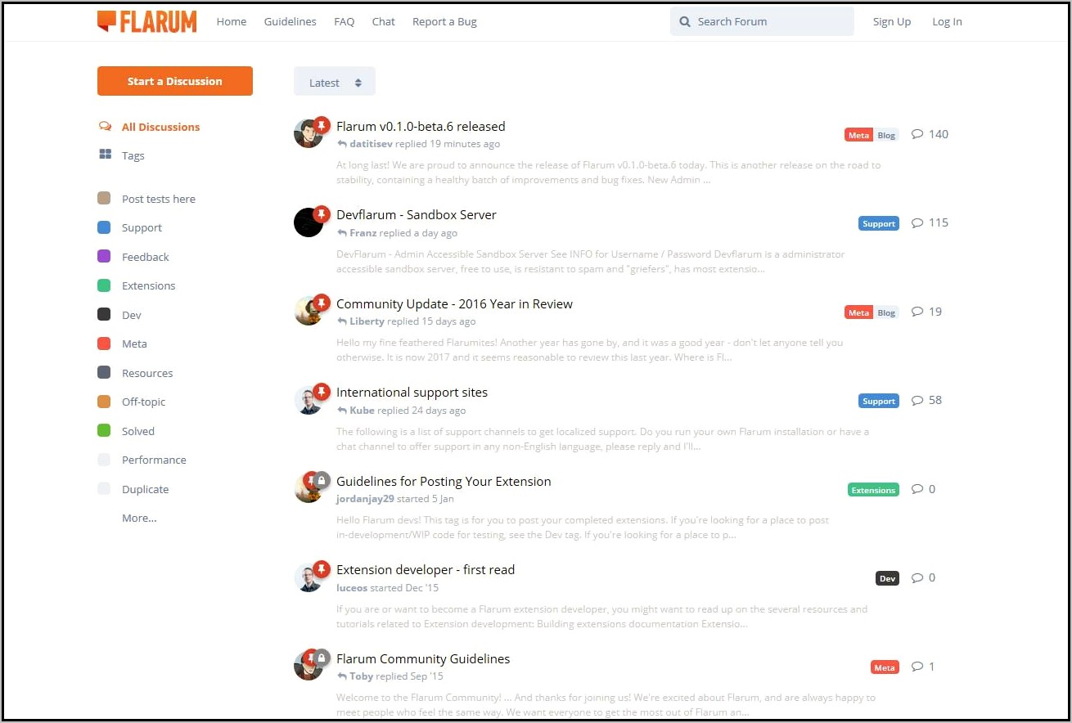Click reply arrow beside Liberty

point(342,321)
